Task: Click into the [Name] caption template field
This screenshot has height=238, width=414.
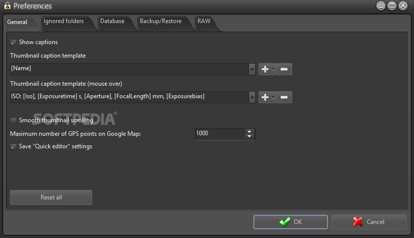Action: click(129, 69)
